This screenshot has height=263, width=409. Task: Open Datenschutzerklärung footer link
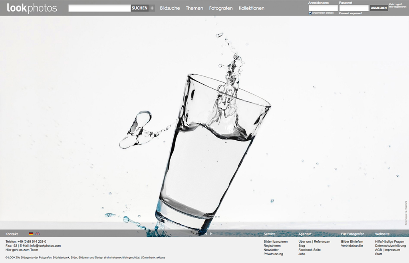tap(391, 245)
